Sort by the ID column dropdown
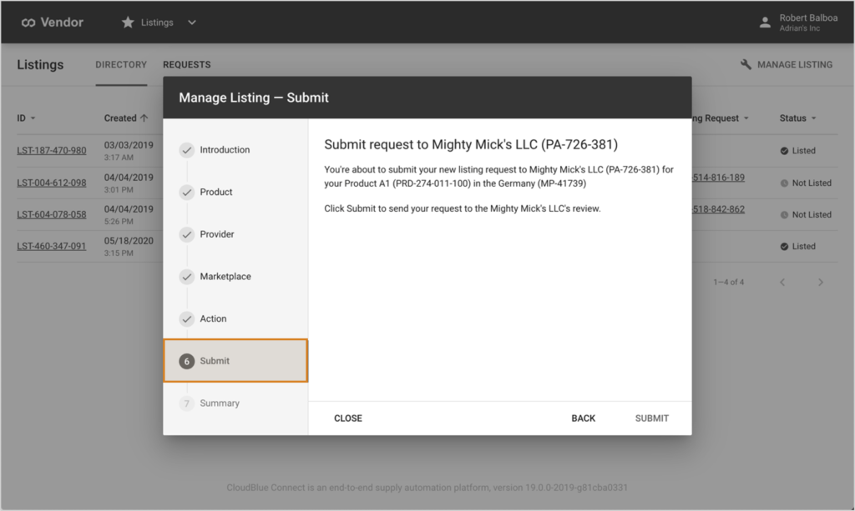 pyautogui.click(x=33, y=118)
